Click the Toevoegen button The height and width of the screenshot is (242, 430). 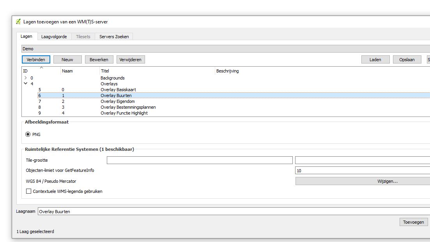pyautogui.click(x=413, y=222)
